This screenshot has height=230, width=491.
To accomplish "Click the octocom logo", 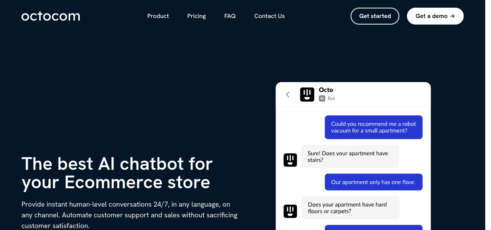I will (51, 16).
